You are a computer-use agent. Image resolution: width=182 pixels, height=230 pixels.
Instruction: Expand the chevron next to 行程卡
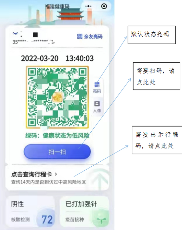click(56, 174)
